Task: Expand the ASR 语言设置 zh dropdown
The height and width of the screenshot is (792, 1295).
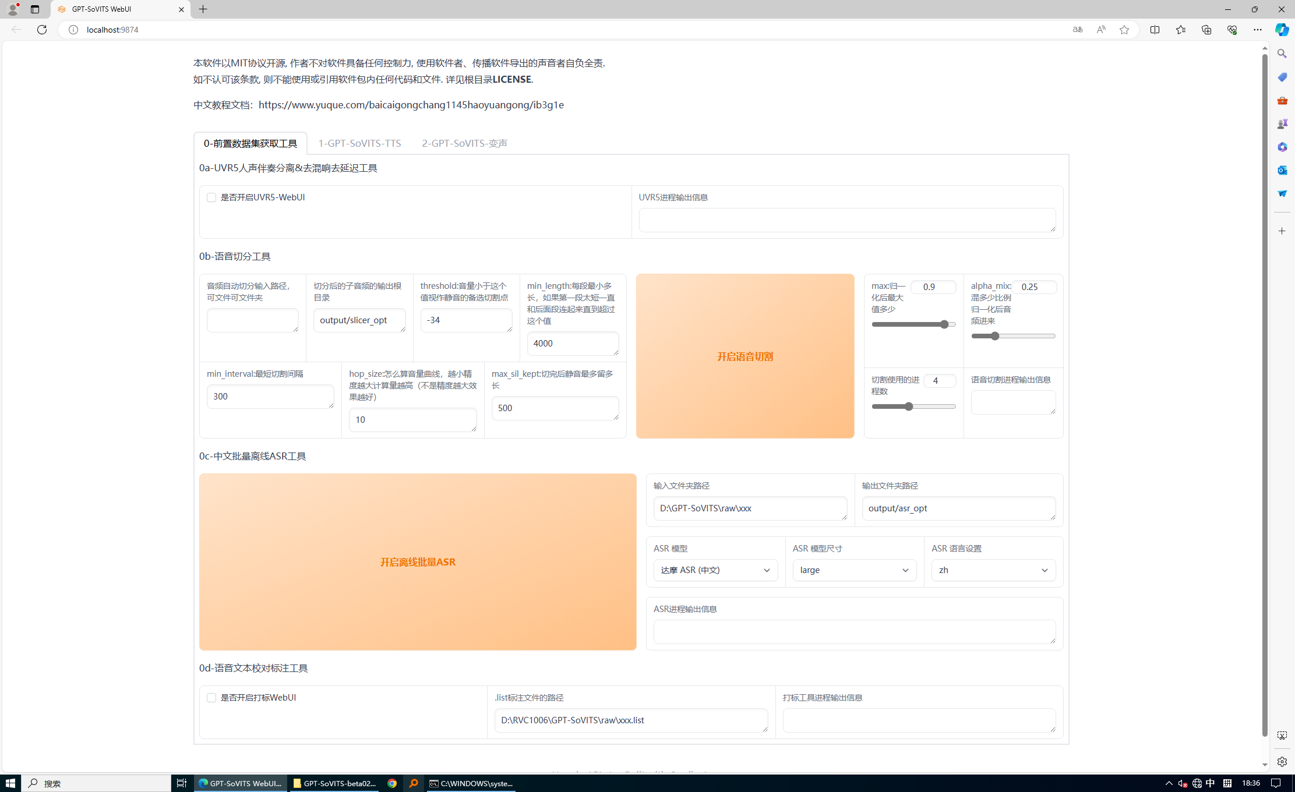Action: click(x=993, y=570)
